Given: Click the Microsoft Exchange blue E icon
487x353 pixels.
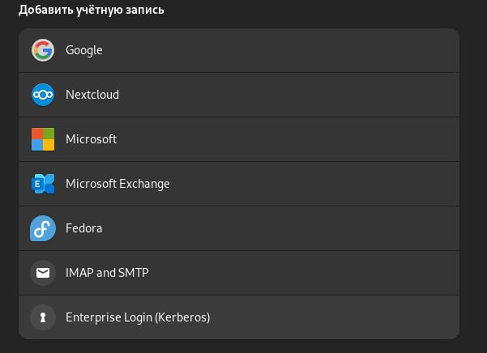Looking at the screenshot, I should (42, 184).
